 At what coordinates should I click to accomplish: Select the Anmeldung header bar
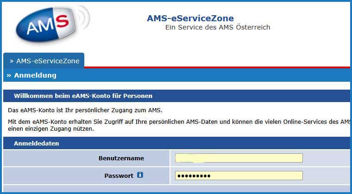176,75
